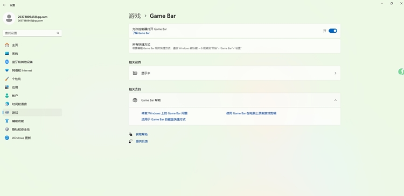Restore down the 设置 window
The height and width of the screenshot is (196, 404).
392,3
